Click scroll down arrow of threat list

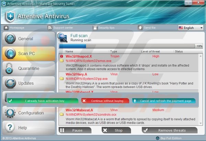[x=201, y=123]
